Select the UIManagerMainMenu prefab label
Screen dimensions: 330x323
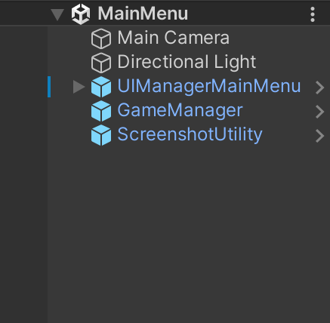209,86
